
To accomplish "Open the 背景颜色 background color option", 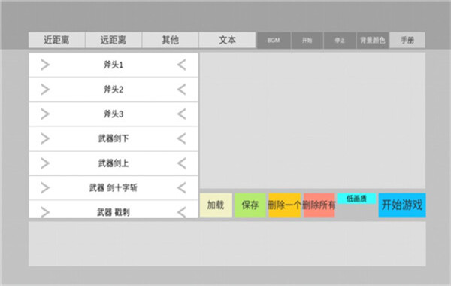I will point(373,41).
